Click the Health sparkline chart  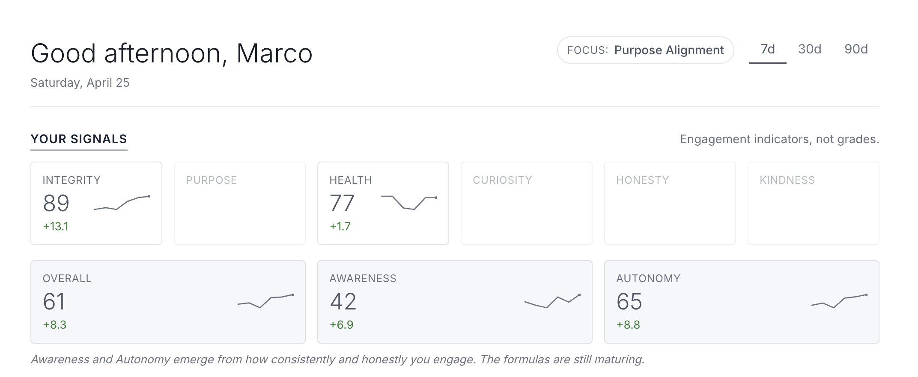pyautogui.click(x=409, y=203)
